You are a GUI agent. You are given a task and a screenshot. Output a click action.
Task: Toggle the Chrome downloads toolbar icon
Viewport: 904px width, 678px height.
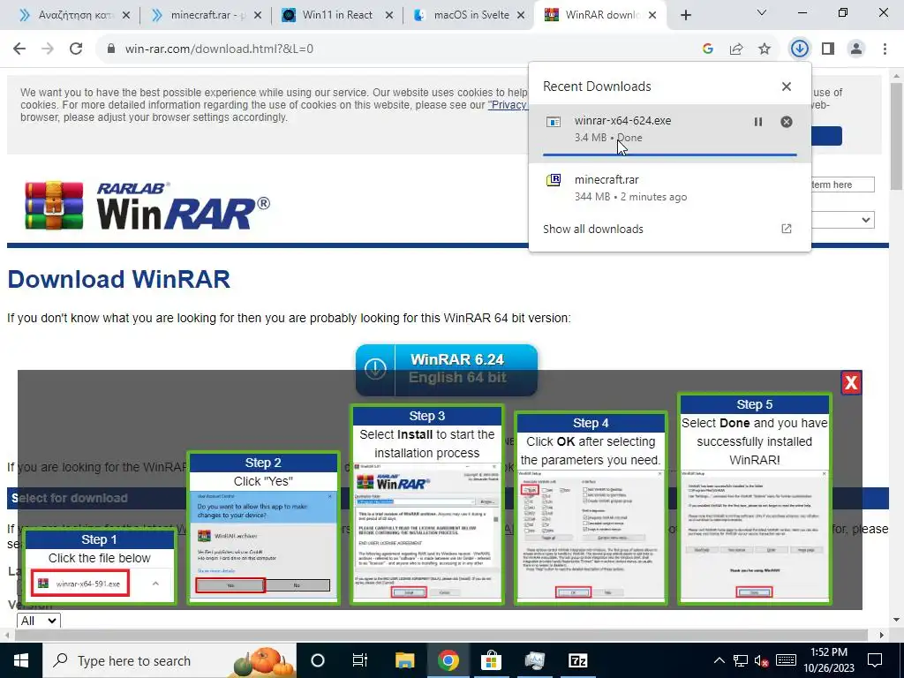[799, 49]
